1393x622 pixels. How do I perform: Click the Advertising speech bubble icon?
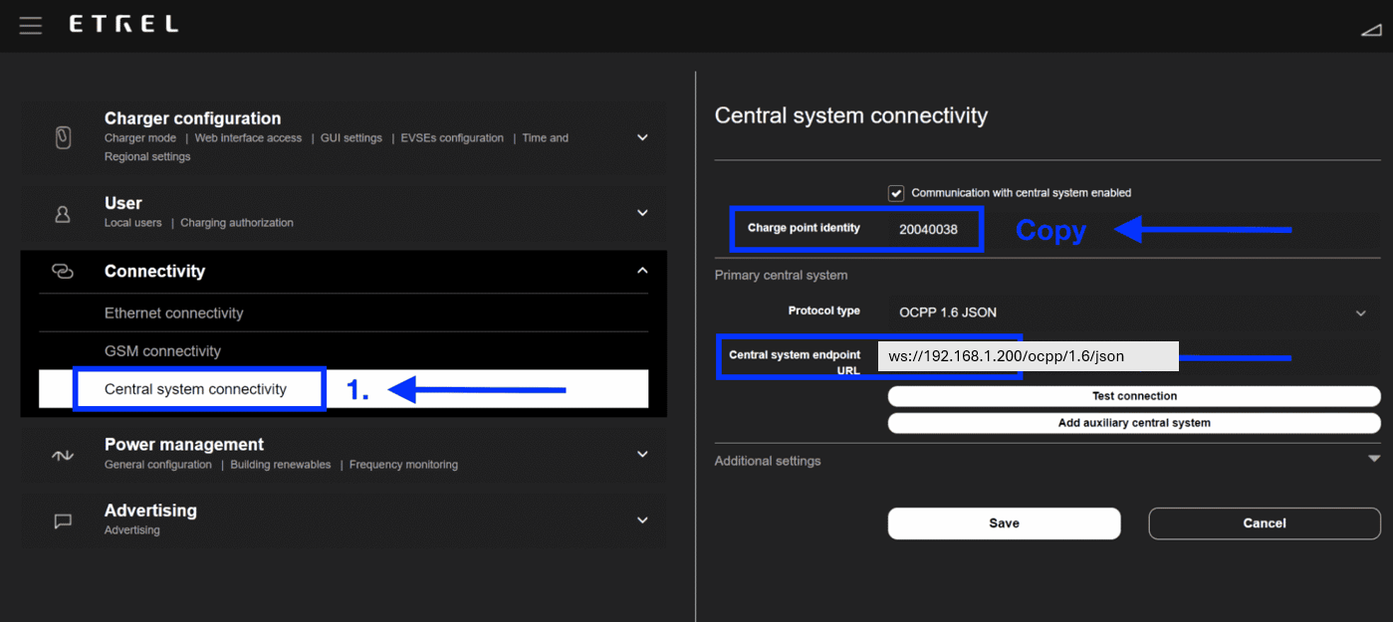63,520
